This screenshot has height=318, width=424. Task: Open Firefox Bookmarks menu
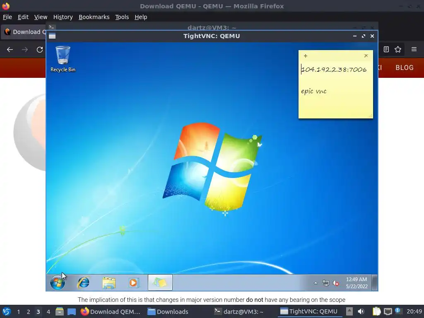pyautogui.click(x=94, y=17)
